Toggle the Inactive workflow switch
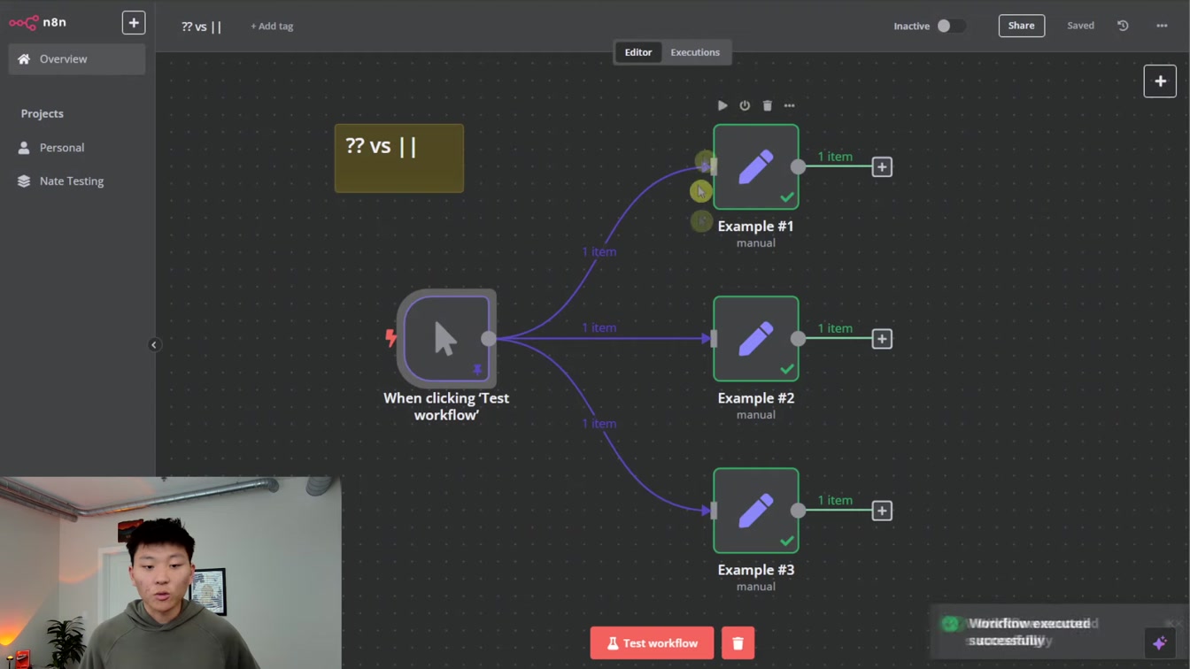Image resolution: width=1190 pixels, height=669 pixels. 951,26
